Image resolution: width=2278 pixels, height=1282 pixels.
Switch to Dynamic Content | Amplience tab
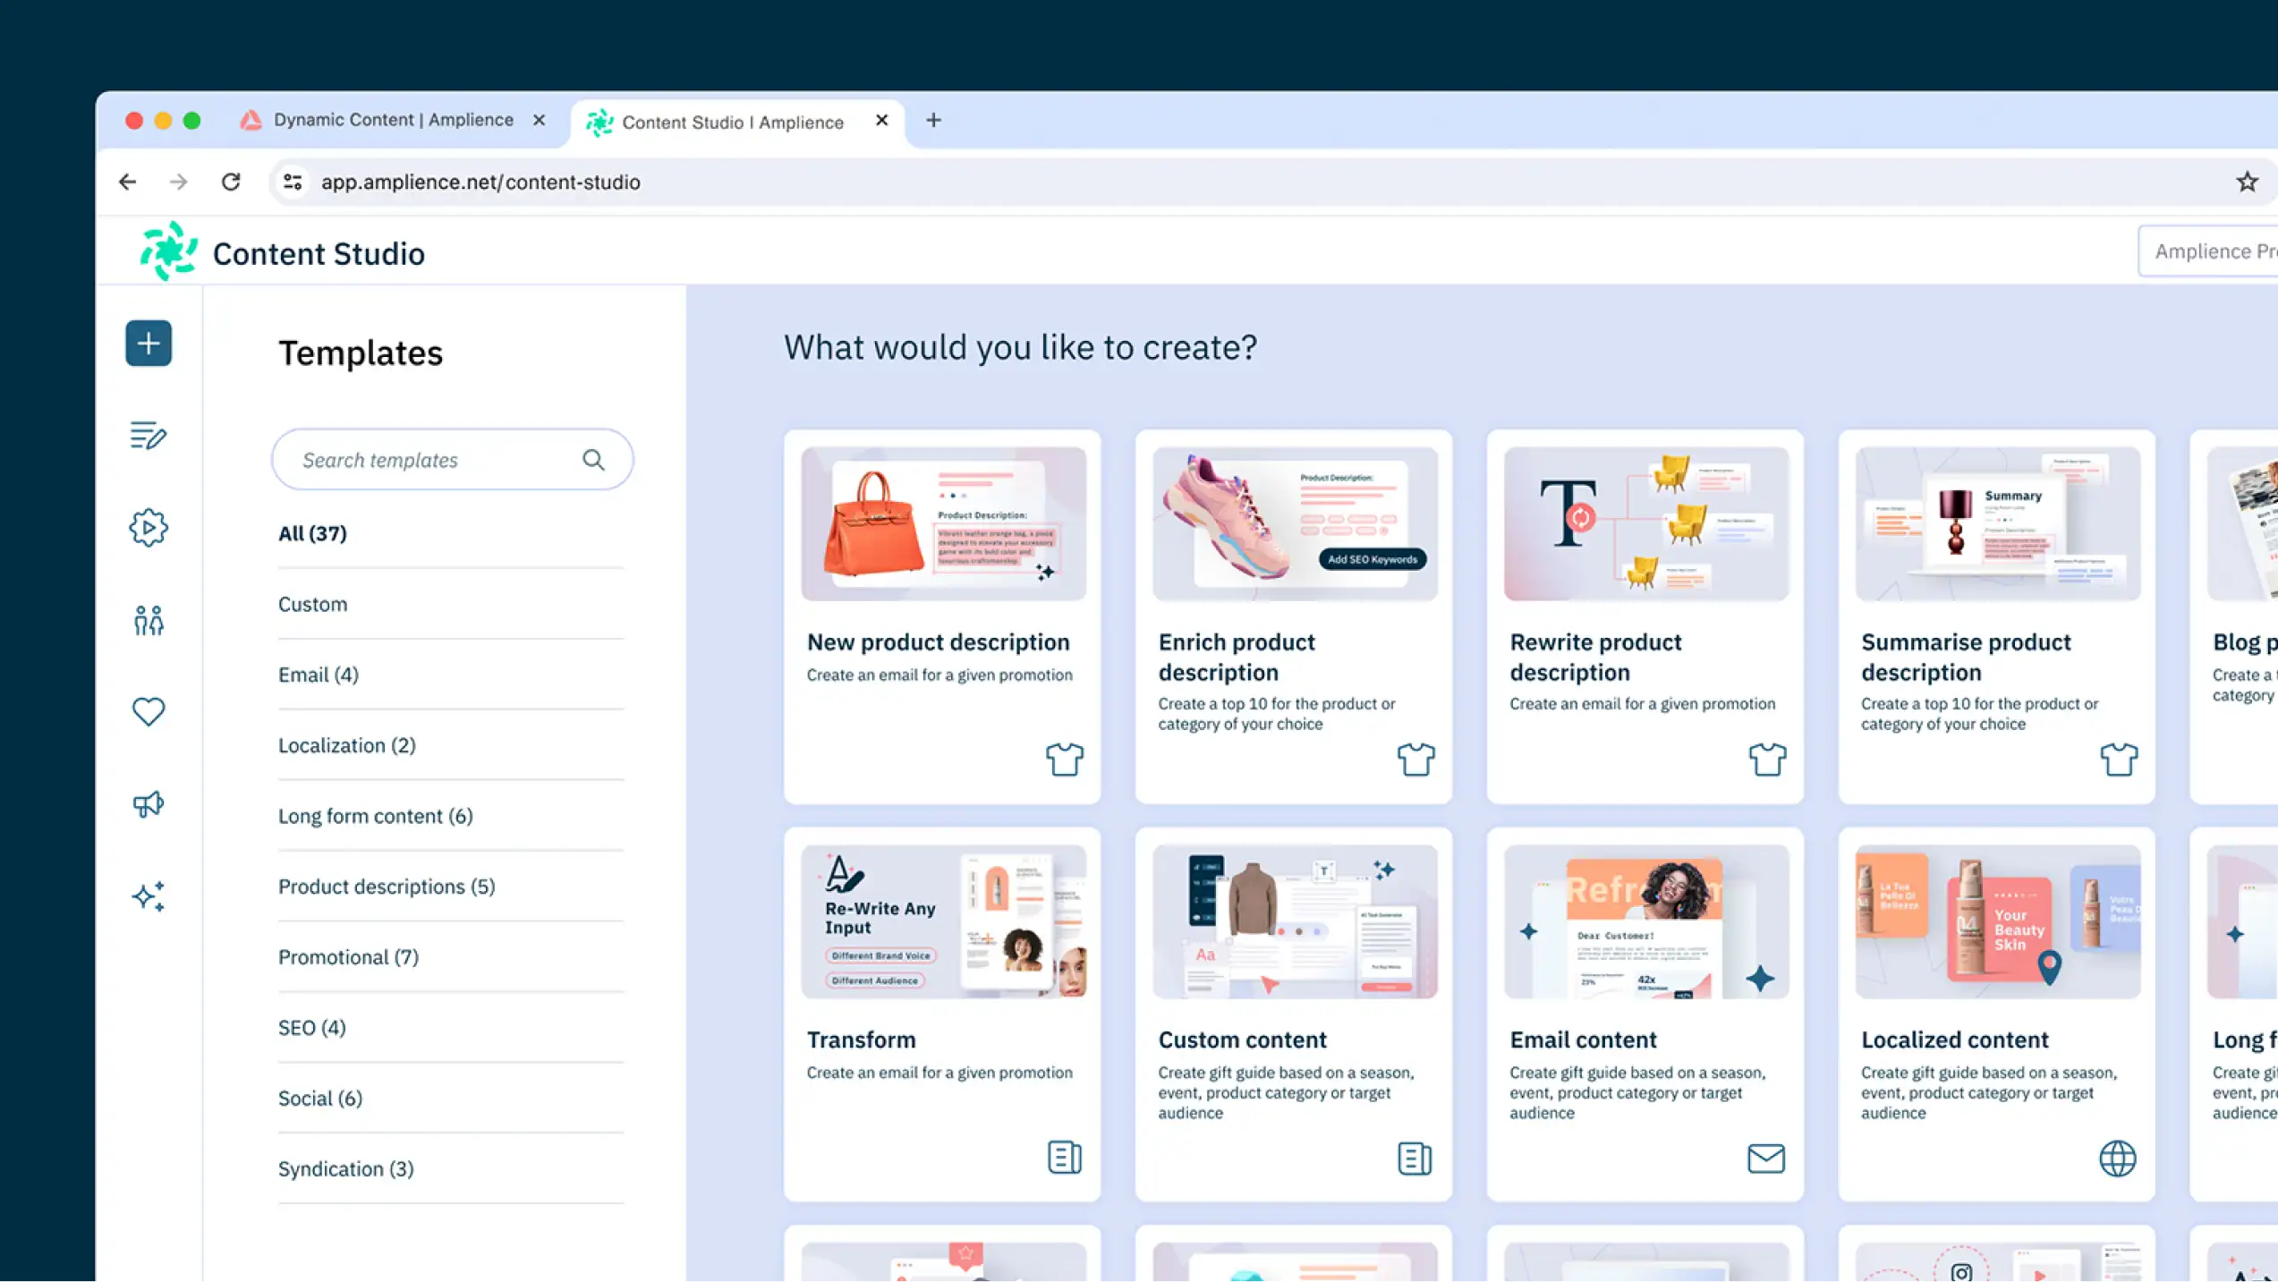pyautogui.click(x=393, y=120)
